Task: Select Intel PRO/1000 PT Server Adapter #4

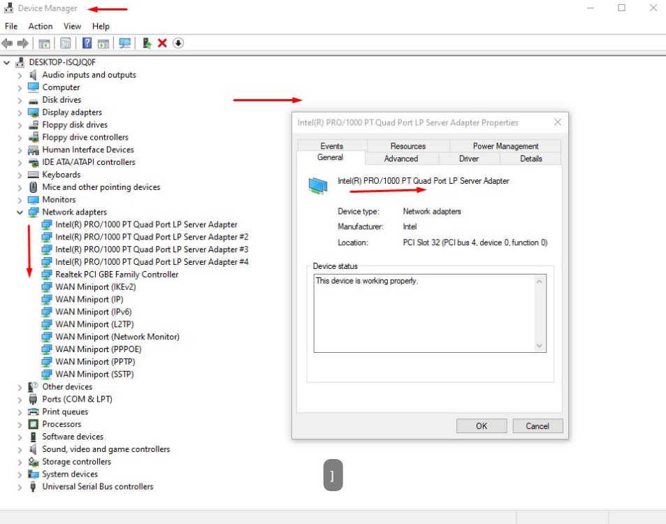Action: click(152, 262)
